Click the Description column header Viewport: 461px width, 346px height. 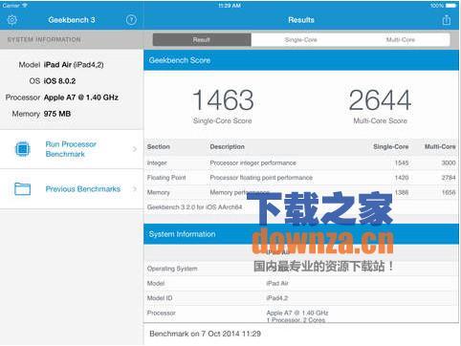pyautogui.click(x=227, y=147)
